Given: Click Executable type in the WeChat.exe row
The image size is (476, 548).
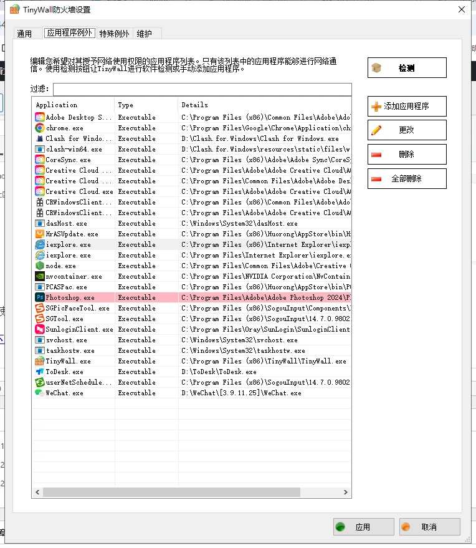Looking at the screenshot, I should pyautogui.click(x=137, y=393).
